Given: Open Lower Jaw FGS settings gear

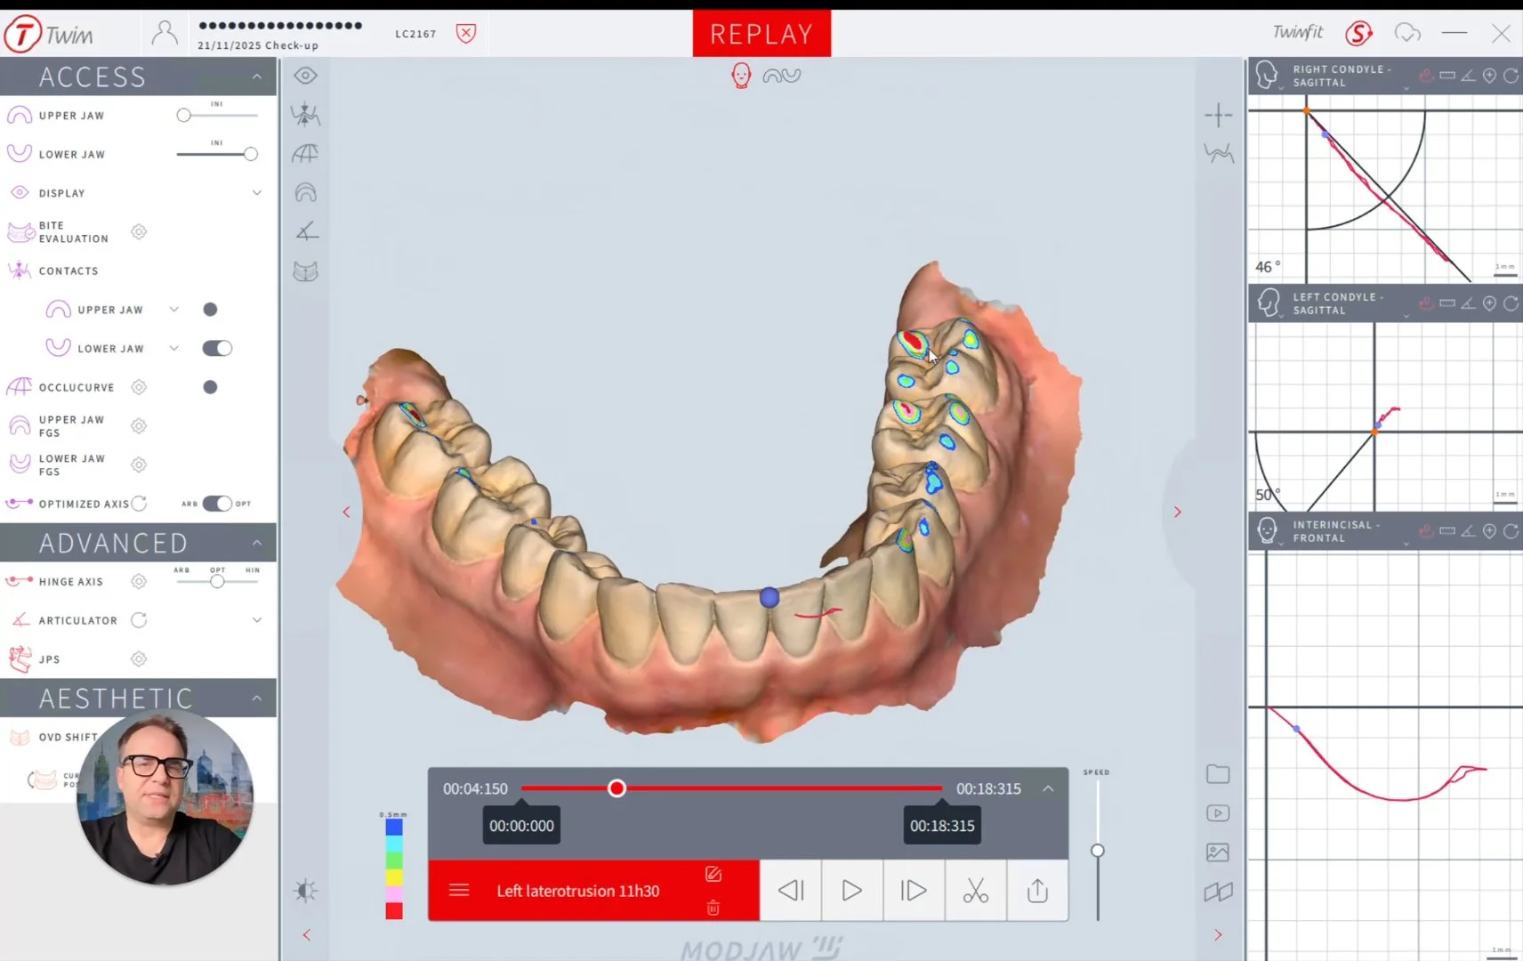Looking at the screenshot, I should pos(139,464).
